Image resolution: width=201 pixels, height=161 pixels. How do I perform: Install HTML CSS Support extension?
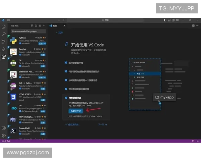click(x=43, y=100)
